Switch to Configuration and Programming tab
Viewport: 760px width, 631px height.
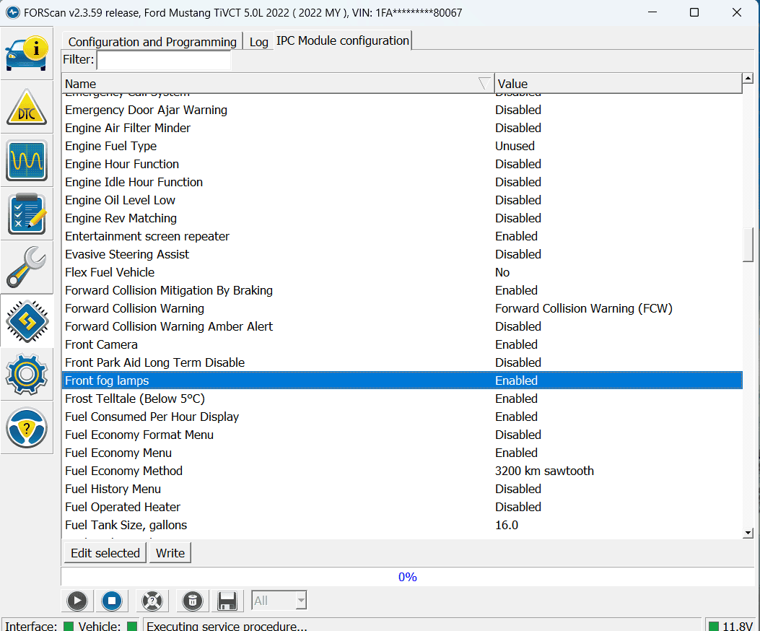(152, 42)
